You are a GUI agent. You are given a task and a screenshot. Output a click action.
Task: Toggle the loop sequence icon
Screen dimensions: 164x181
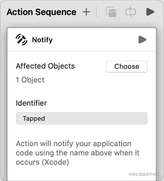click(130, 12)
